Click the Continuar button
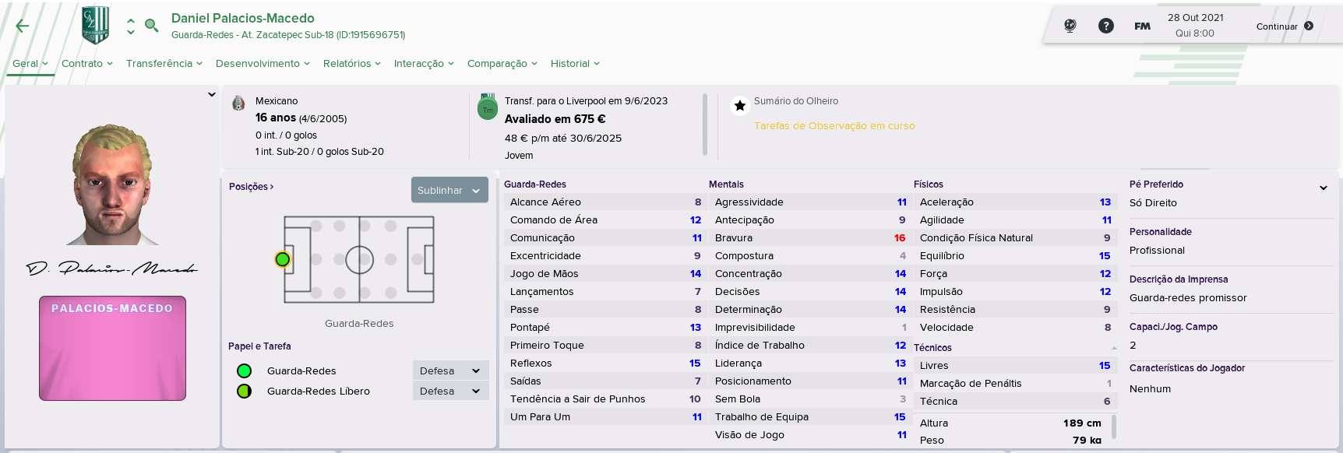The image size is (1343, 453). click(1285, 26)
